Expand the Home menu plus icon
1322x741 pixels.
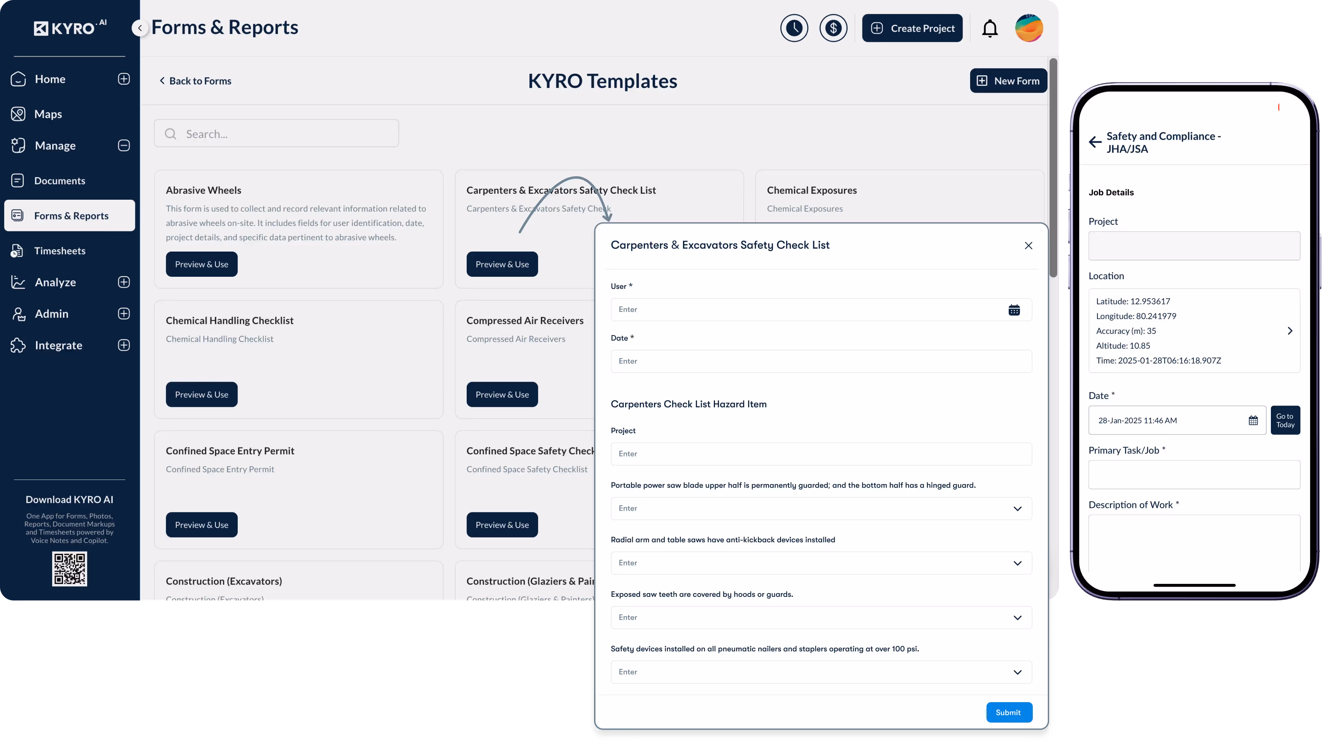pyautogui.click(x=124, y=79)
